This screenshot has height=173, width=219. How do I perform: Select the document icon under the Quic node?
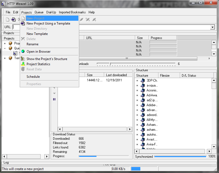point(15,53)
